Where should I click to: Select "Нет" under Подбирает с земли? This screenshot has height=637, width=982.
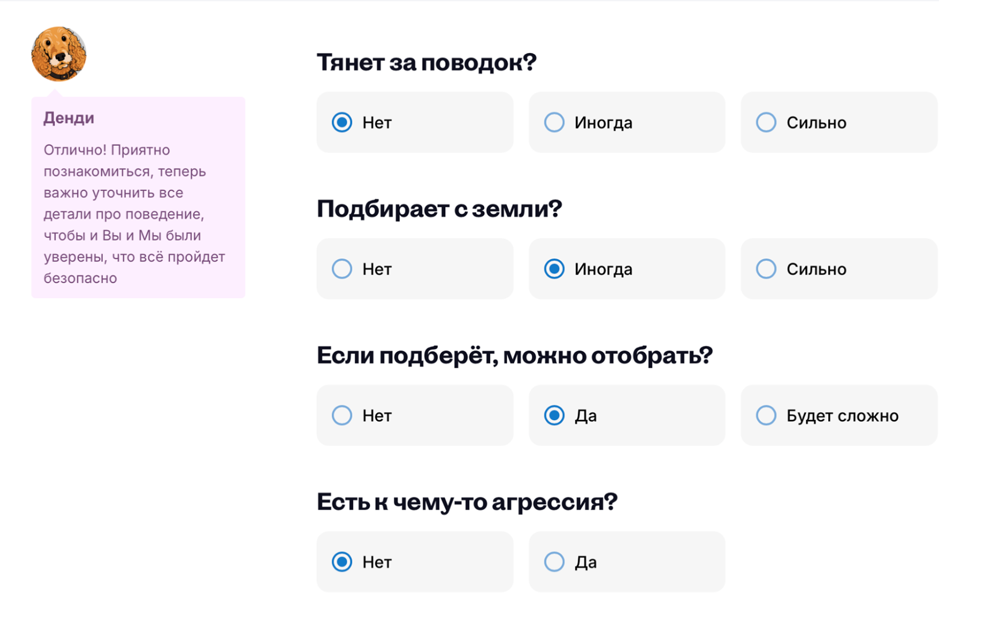[414, 269]
